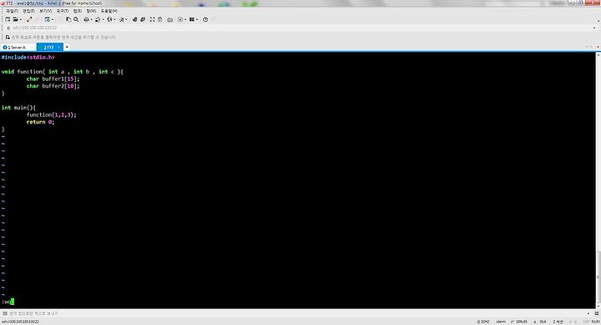Click the 'char buffer2[10];' code line
This screenshot has width=601, height=325.
[53, 86]
